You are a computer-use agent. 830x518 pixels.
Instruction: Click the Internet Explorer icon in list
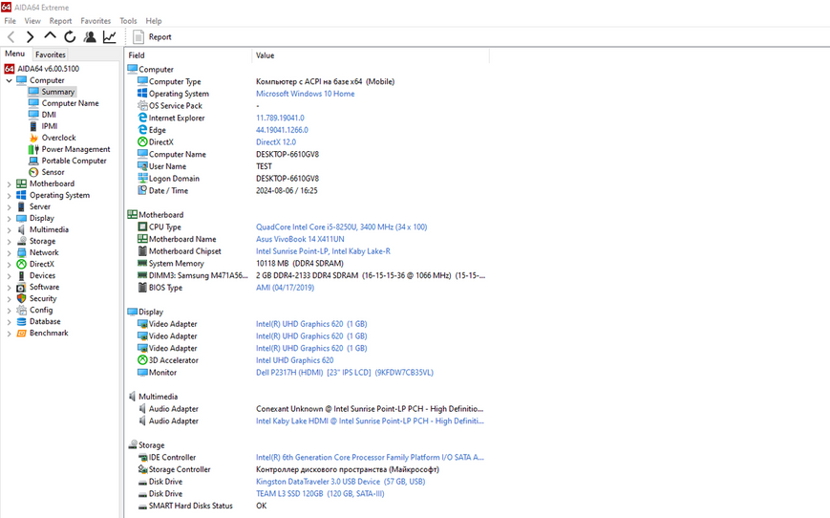point(142,118)
